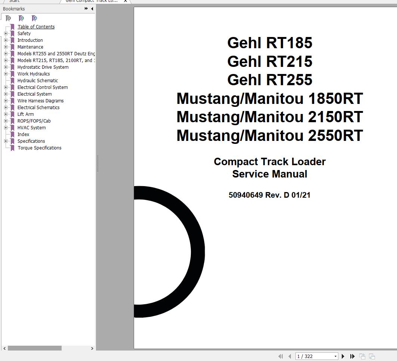Image resolution: width=397 pixels, height=361 pixels.
Task: Select the go-to bookmark icon
Action: (34, 18)
